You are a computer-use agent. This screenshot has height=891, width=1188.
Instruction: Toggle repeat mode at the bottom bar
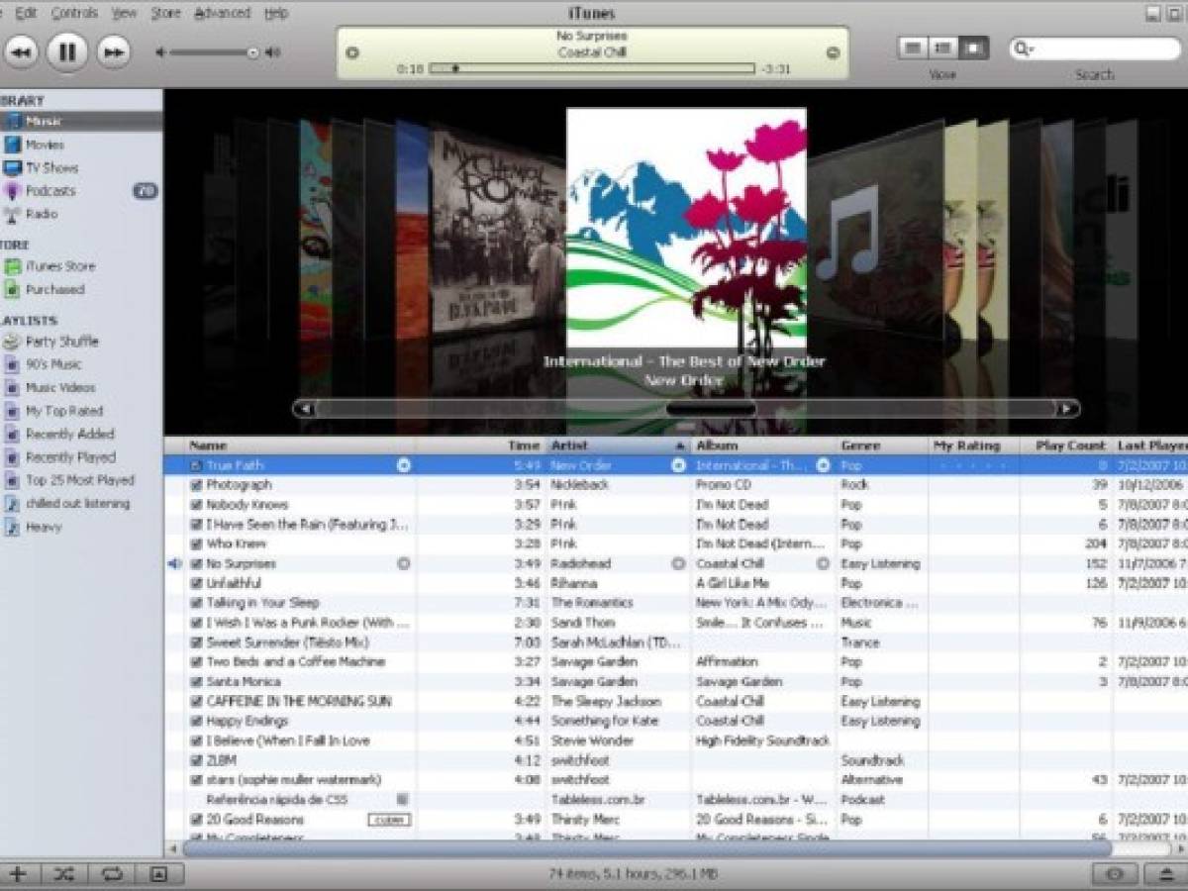[110, 874]
